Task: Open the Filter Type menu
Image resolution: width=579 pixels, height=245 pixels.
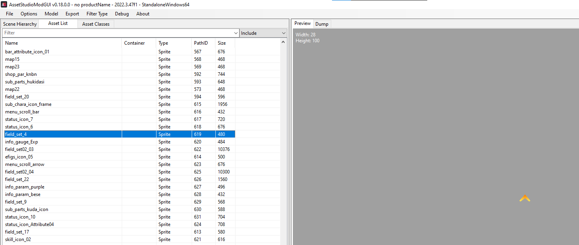Action: [x=97, y=14]
